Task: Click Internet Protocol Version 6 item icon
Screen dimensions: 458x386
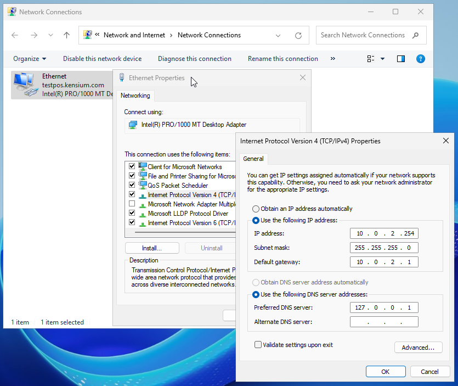Action: [x=142, y=223]
